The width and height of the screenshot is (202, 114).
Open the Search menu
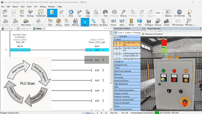click(15, 7)
